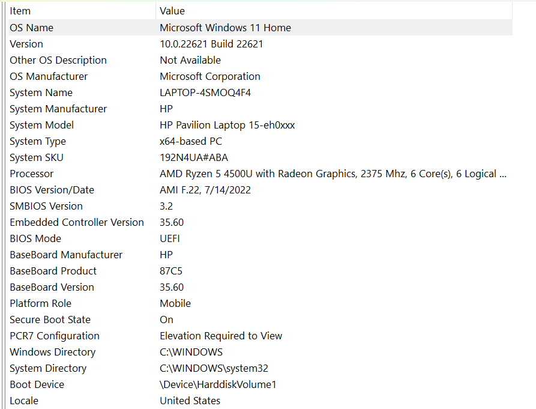Click the AMI F.22, 7/14/2022 value
The height and width of the screenshot is (409, 536).
[205, 190]
